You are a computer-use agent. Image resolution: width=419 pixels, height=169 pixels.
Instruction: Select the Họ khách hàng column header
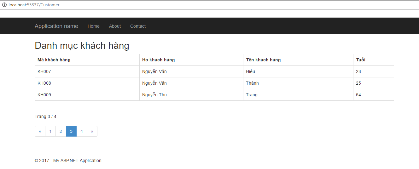coord(191,60)
